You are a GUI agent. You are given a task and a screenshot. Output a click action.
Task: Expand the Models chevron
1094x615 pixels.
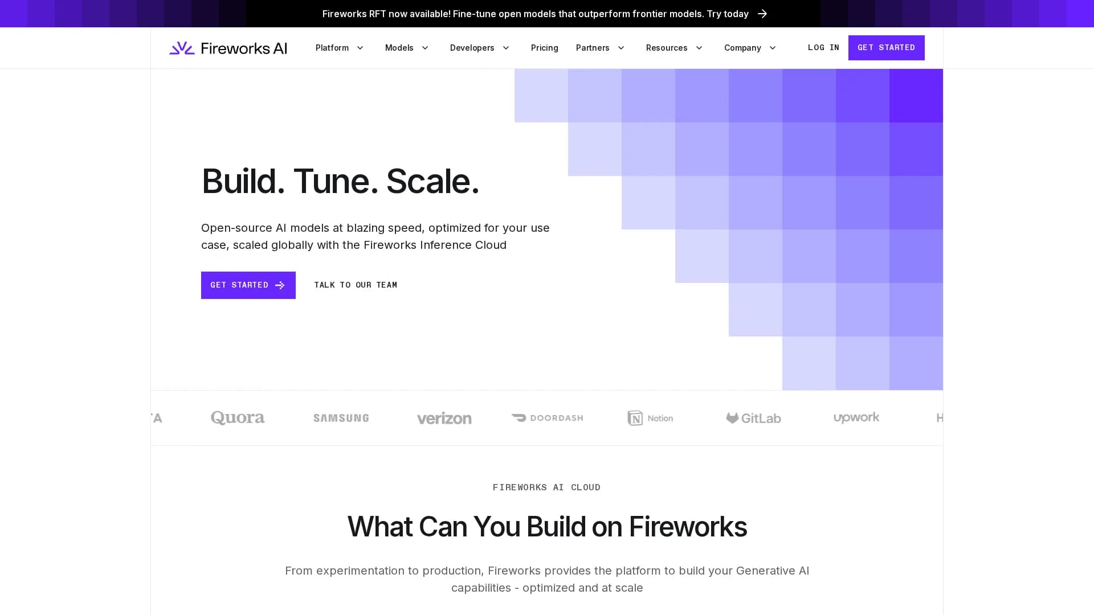point(425,48)
